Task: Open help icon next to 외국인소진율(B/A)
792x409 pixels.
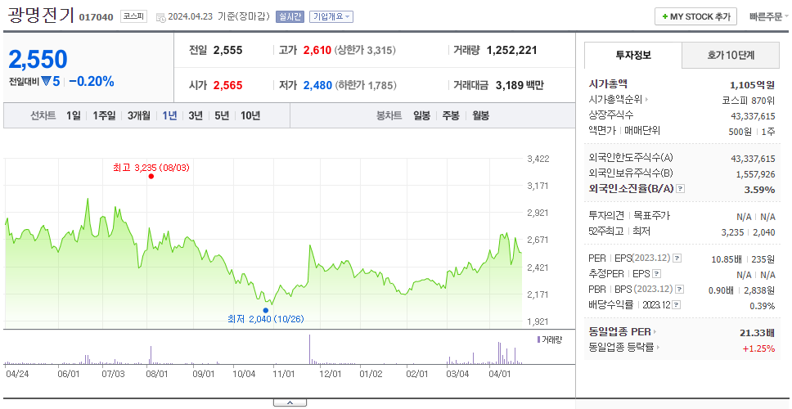Action: tap(681, 189)
